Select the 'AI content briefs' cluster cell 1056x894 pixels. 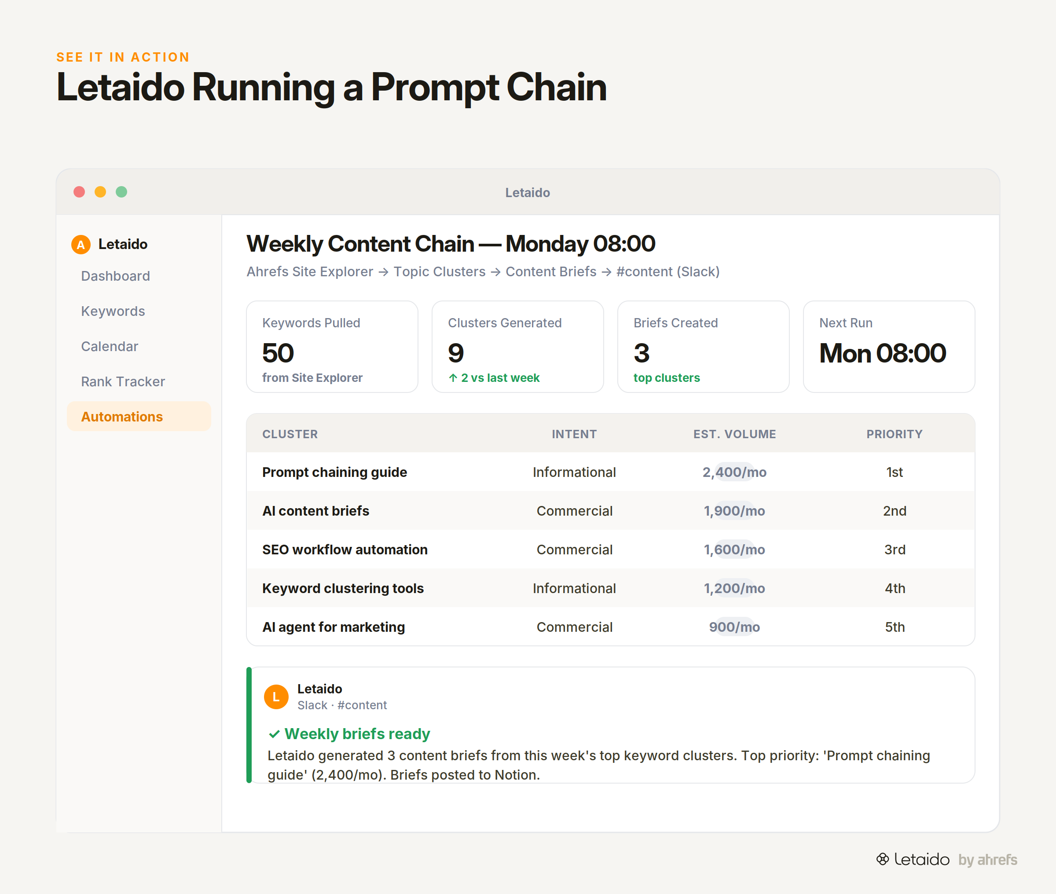pos(315,511)
